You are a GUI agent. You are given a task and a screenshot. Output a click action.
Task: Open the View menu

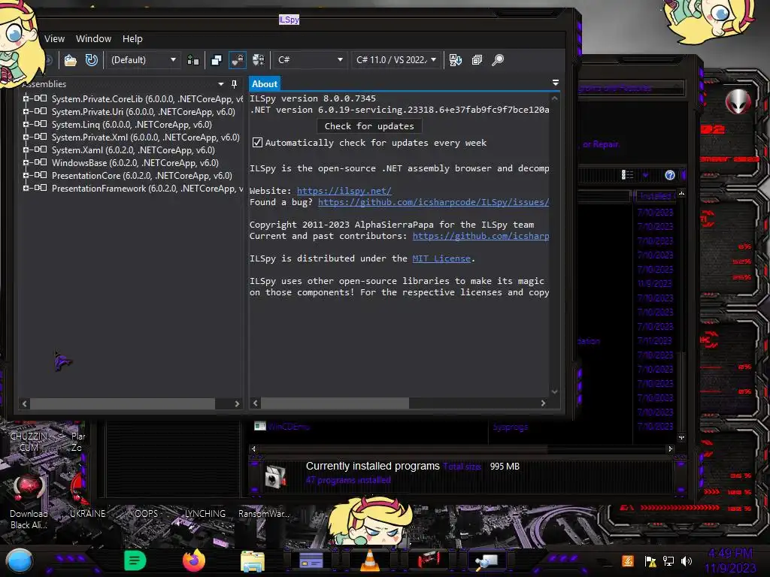(x=54, y=39)
